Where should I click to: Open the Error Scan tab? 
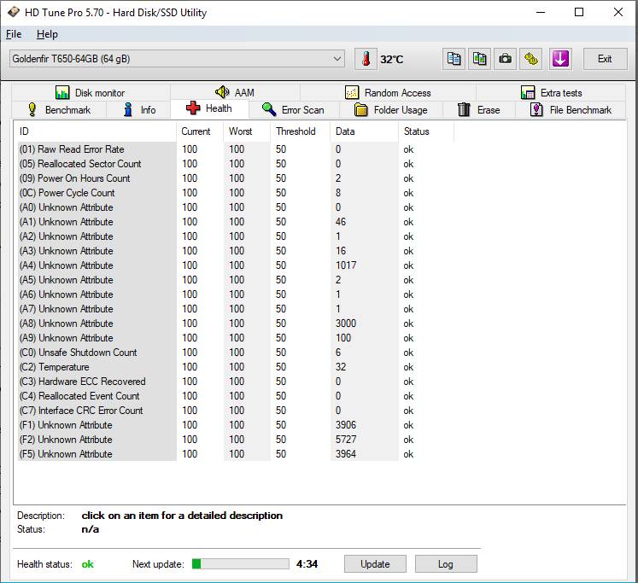(x=294, y=110)
